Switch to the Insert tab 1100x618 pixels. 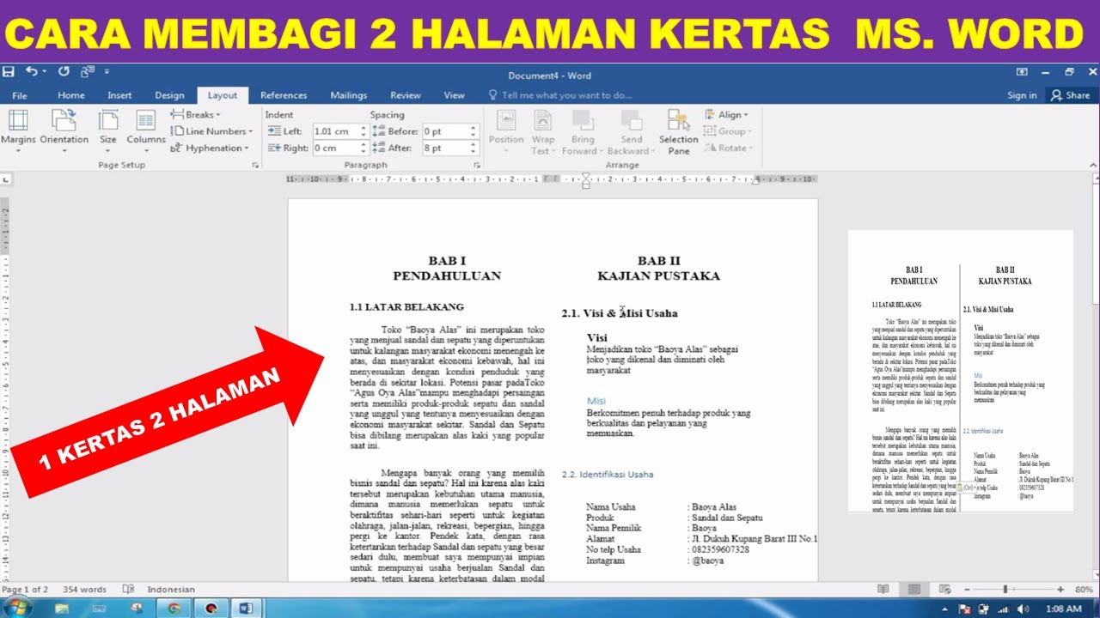pos(119,95)
